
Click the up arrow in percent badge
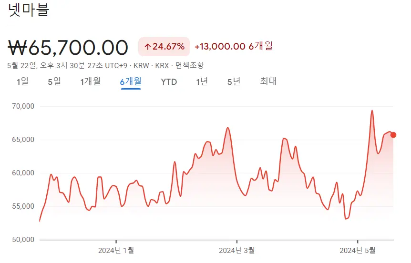[147, 47]
